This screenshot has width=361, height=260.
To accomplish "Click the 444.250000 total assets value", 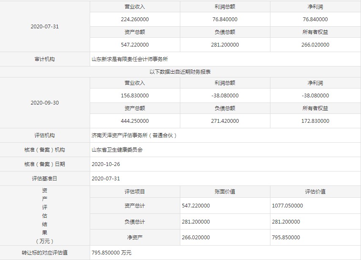I will [x=135, y=121].
